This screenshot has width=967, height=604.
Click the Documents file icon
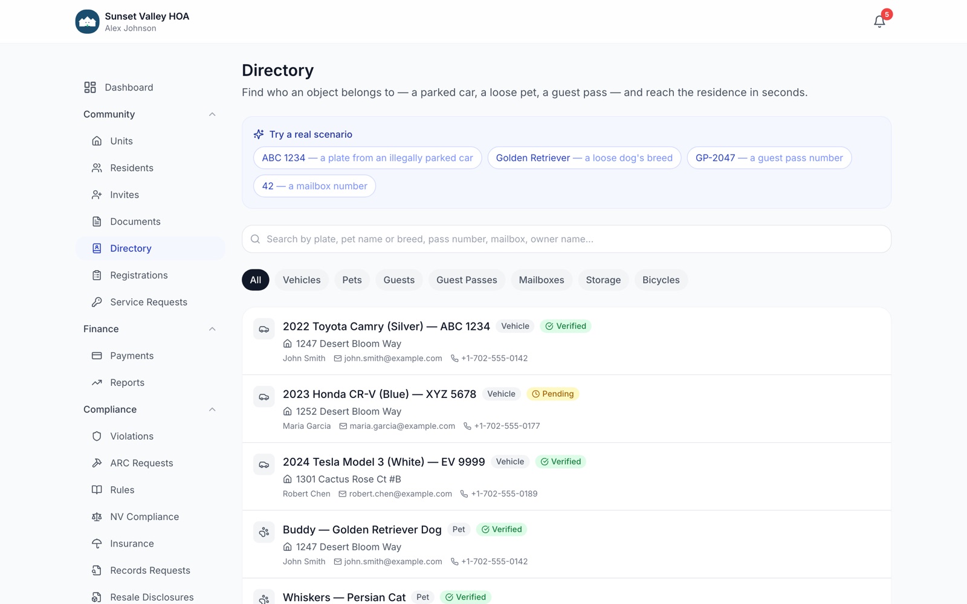(97, 222)
